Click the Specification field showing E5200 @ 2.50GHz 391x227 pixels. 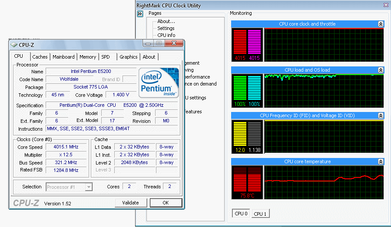112,105
